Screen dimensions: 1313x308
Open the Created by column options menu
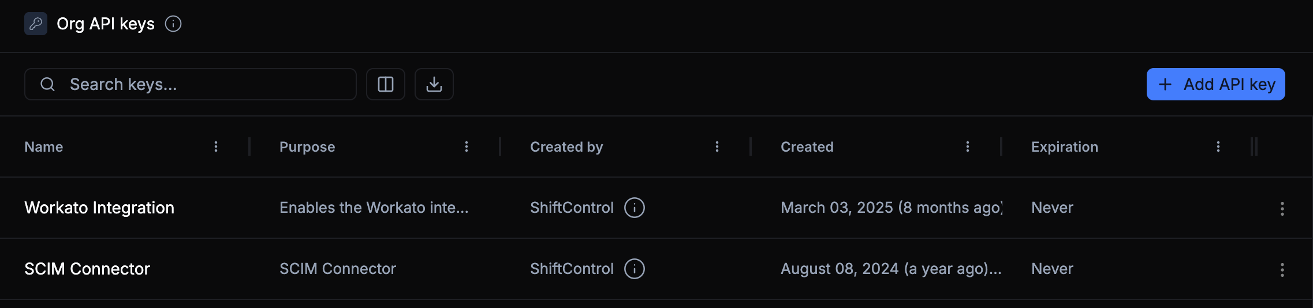click(717, 147)
